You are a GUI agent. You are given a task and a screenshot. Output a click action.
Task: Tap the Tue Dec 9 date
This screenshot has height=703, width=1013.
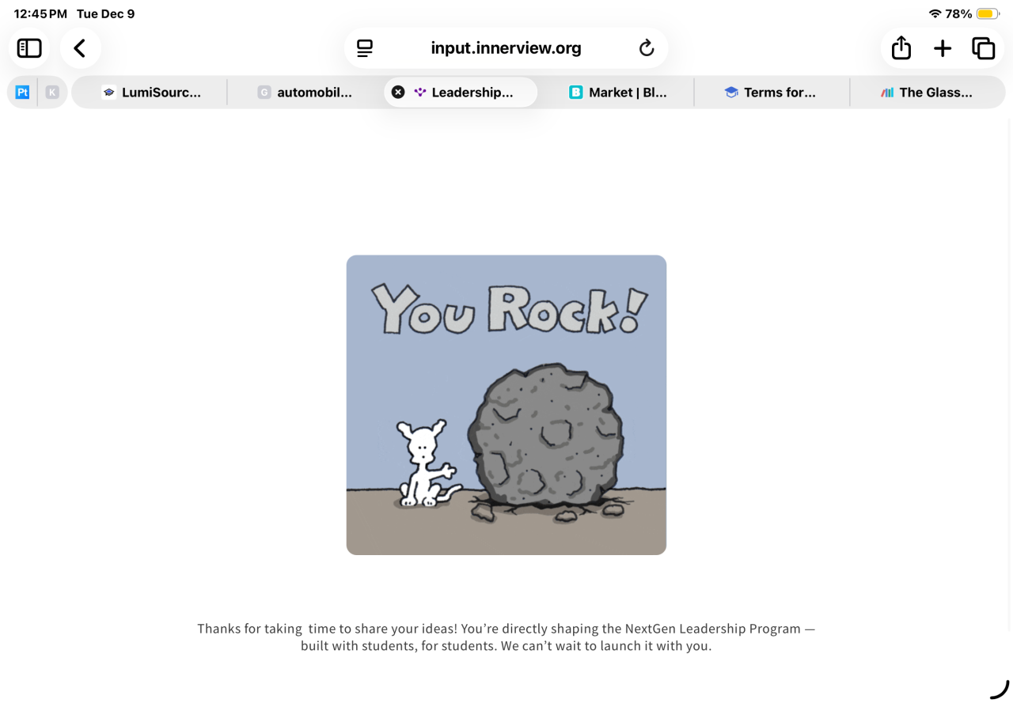(x=106, y=14)
